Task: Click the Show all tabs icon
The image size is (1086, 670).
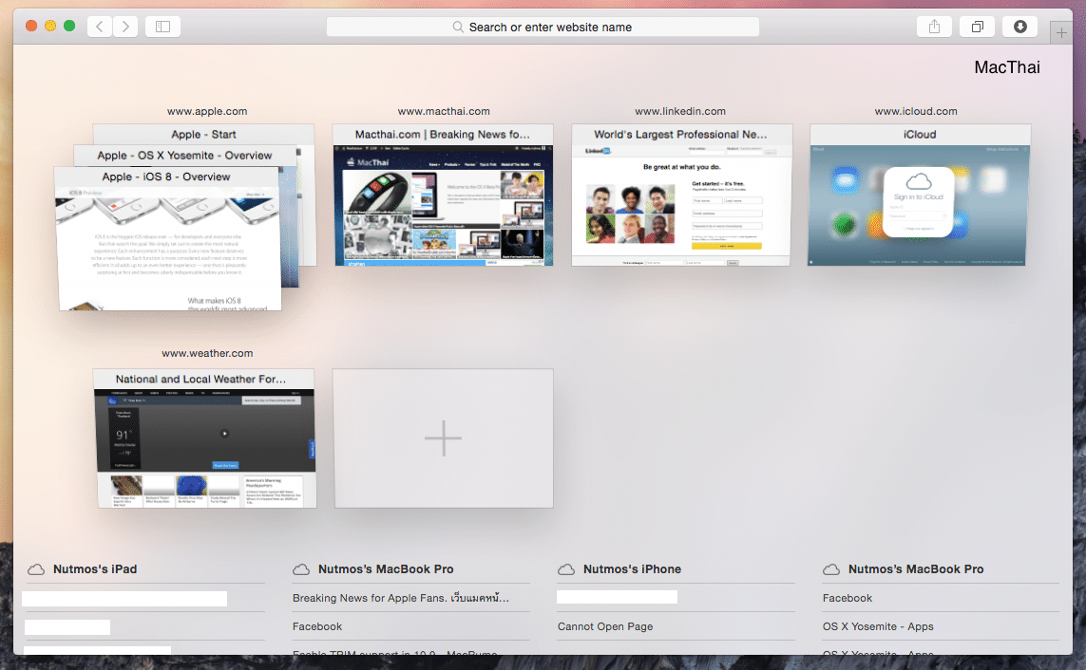Action: (978, 27)
